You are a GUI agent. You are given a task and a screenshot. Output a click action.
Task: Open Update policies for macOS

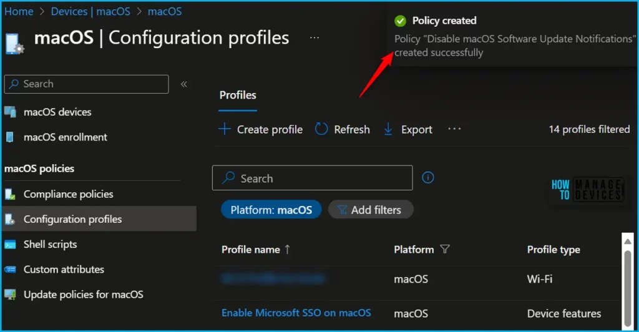click(x=84, y=295)
